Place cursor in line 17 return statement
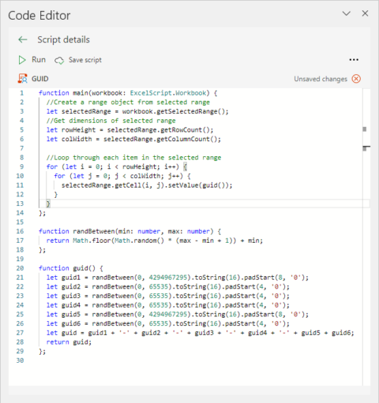 (155, 241)
